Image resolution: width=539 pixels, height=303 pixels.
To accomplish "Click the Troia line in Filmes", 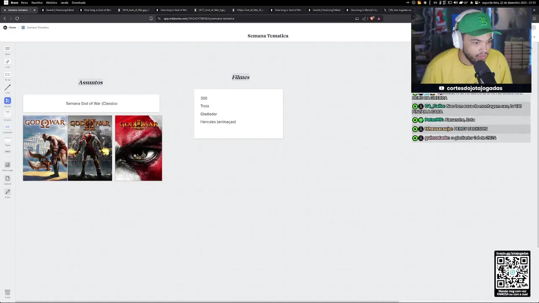I will point(205,106).
